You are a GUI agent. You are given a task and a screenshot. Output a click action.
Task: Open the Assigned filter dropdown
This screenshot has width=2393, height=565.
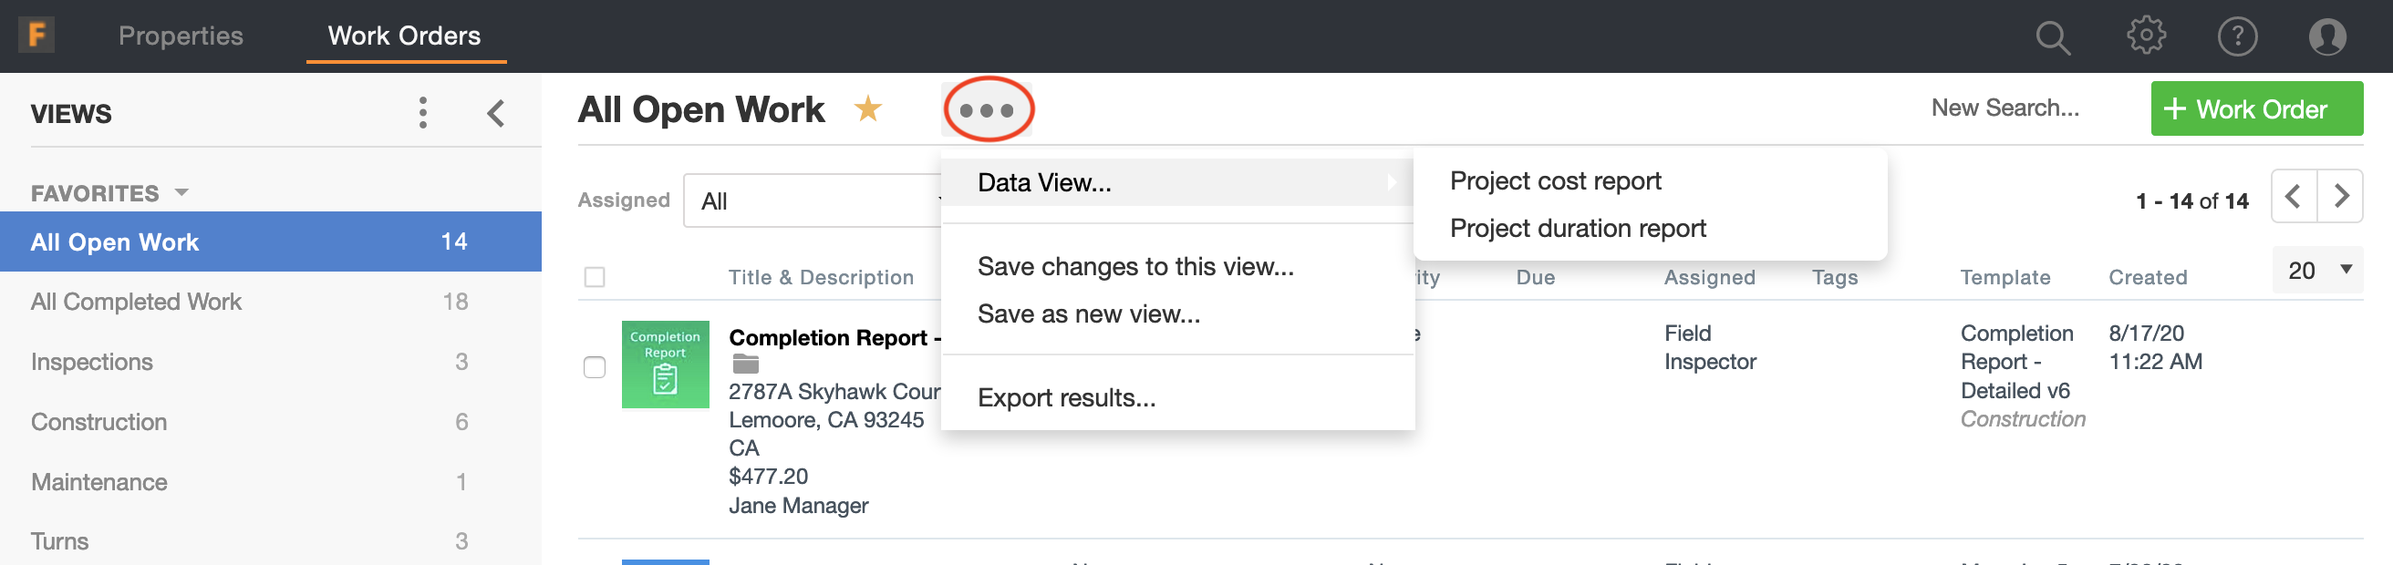pyautogui.click(x=813, y=200)
